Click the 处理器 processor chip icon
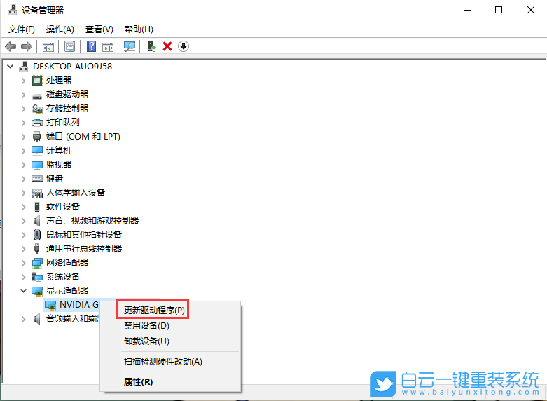Viewport: 547px width, 401px height. click(37, 81)
